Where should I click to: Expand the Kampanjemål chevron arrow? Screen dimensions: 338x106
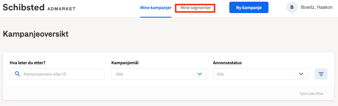200,74
